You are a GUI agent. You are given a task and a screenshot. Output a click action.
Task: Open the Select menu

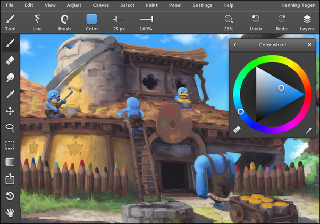click(128, 5)
